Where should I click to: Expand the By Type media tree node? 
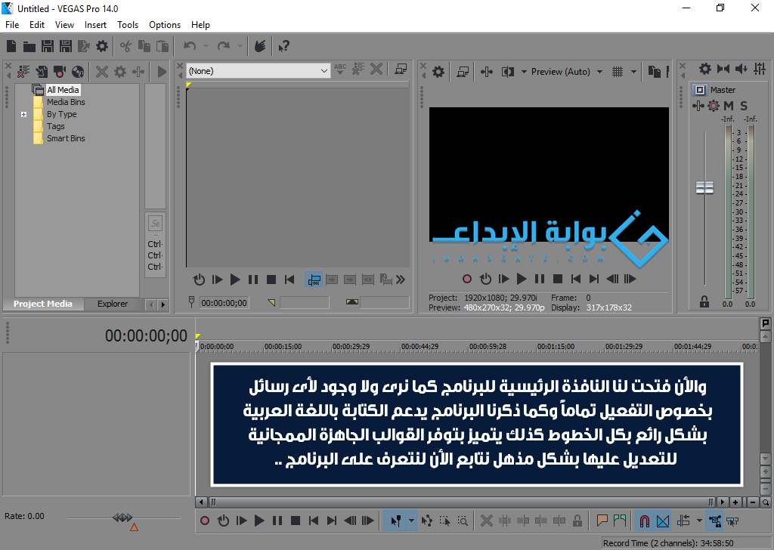point(23,114)
